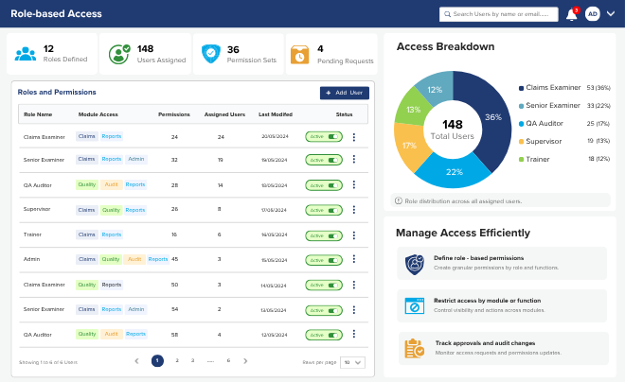Open the Trainer row kebab menu
Screen dimensions: 625x382
[x=354, y=235]
